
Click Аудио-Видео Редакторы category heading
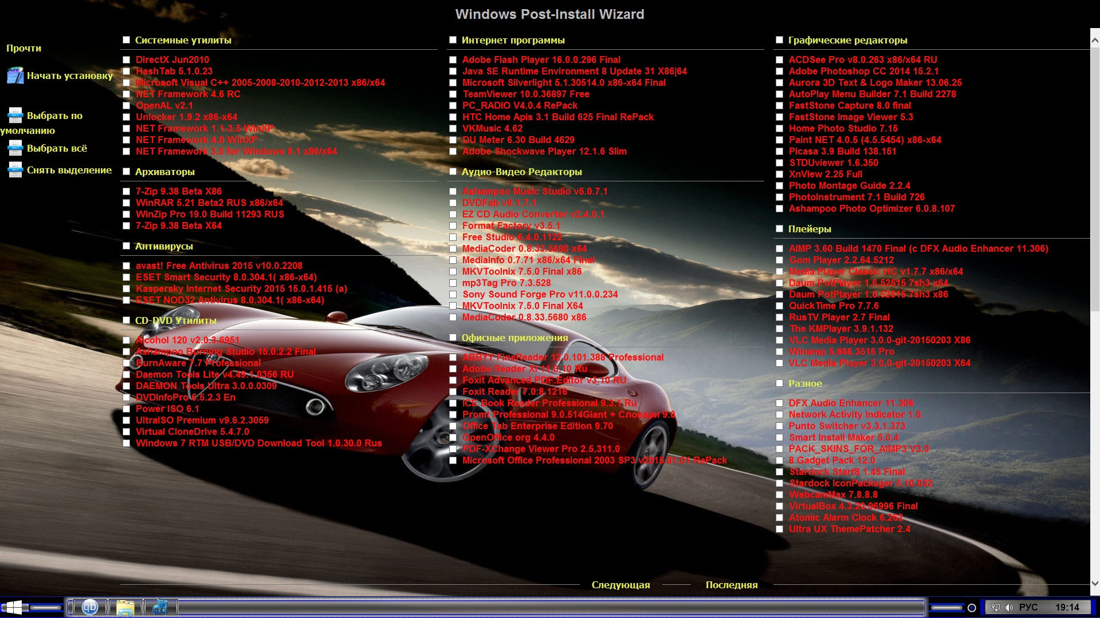pos(521,172)
